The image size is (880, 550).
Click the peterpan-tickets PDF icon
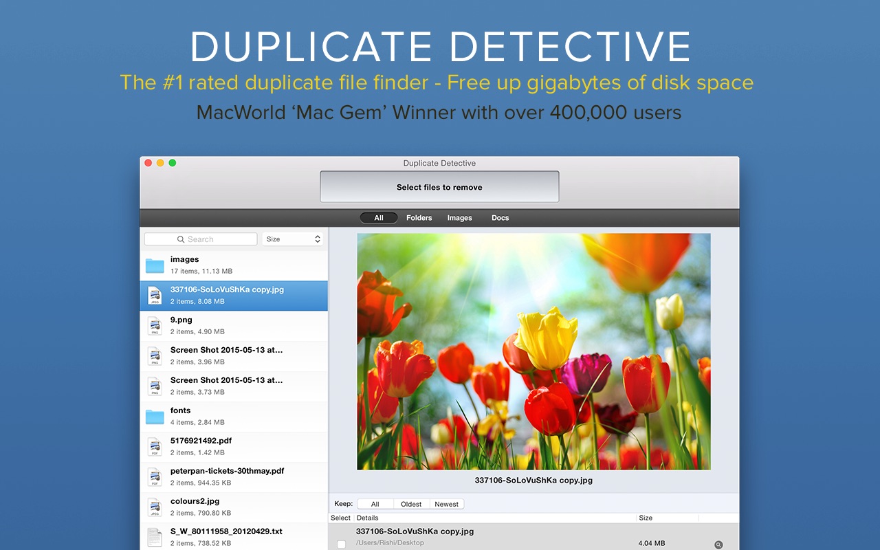click(x=155, y=477)
